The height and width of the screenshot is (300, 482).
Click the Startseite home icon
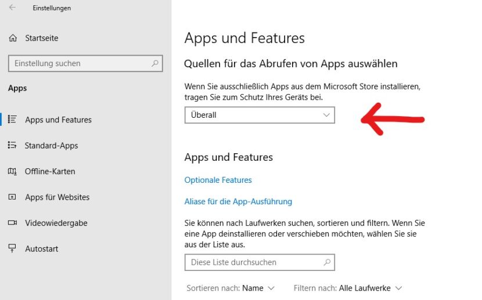click(x=13, y=38)
